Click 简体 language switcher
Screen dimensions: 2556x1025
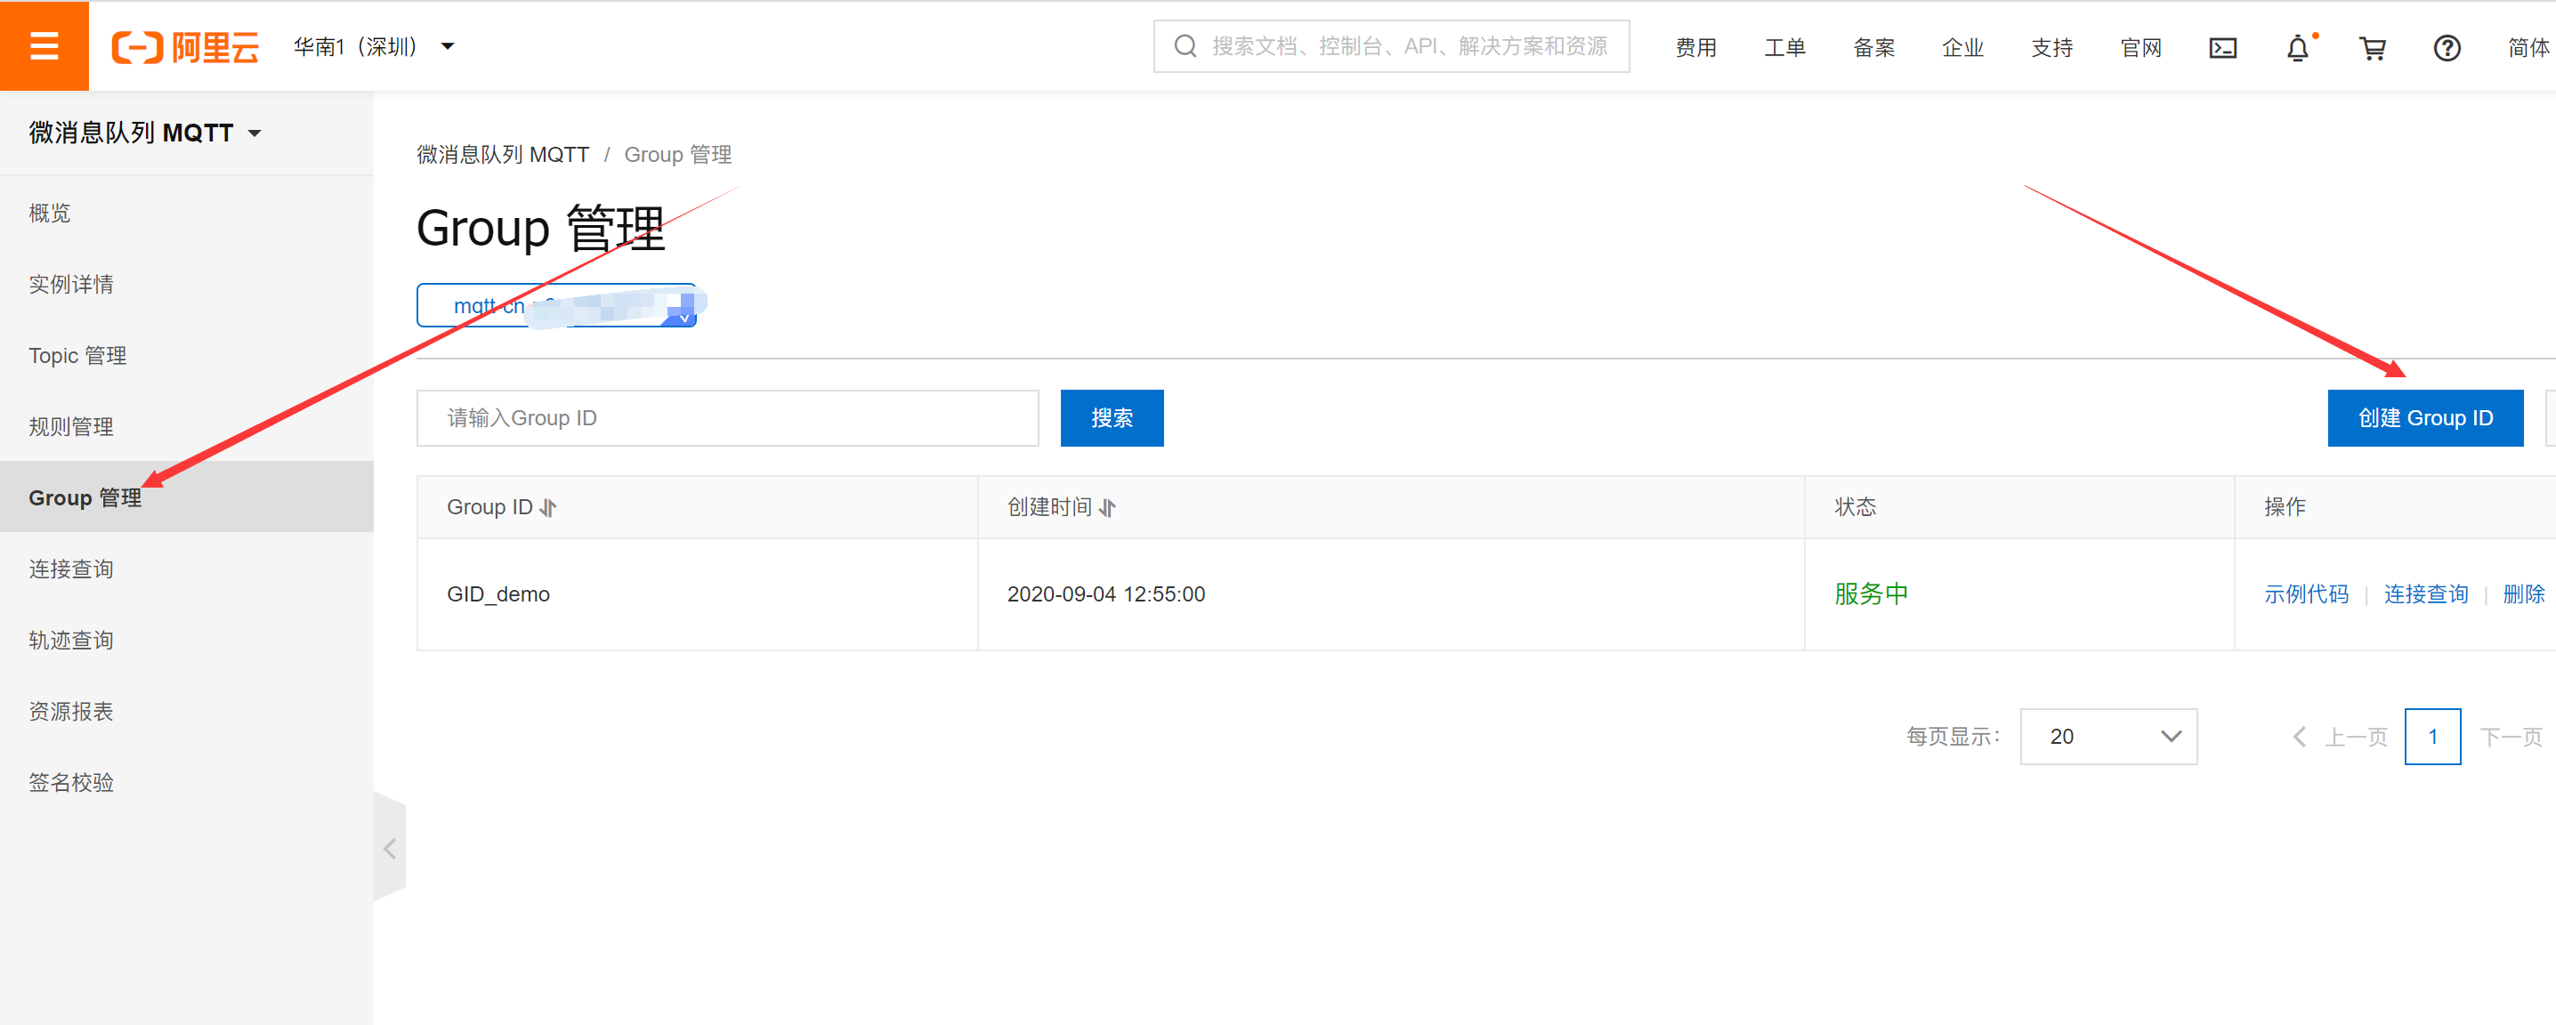point(2529,48)
